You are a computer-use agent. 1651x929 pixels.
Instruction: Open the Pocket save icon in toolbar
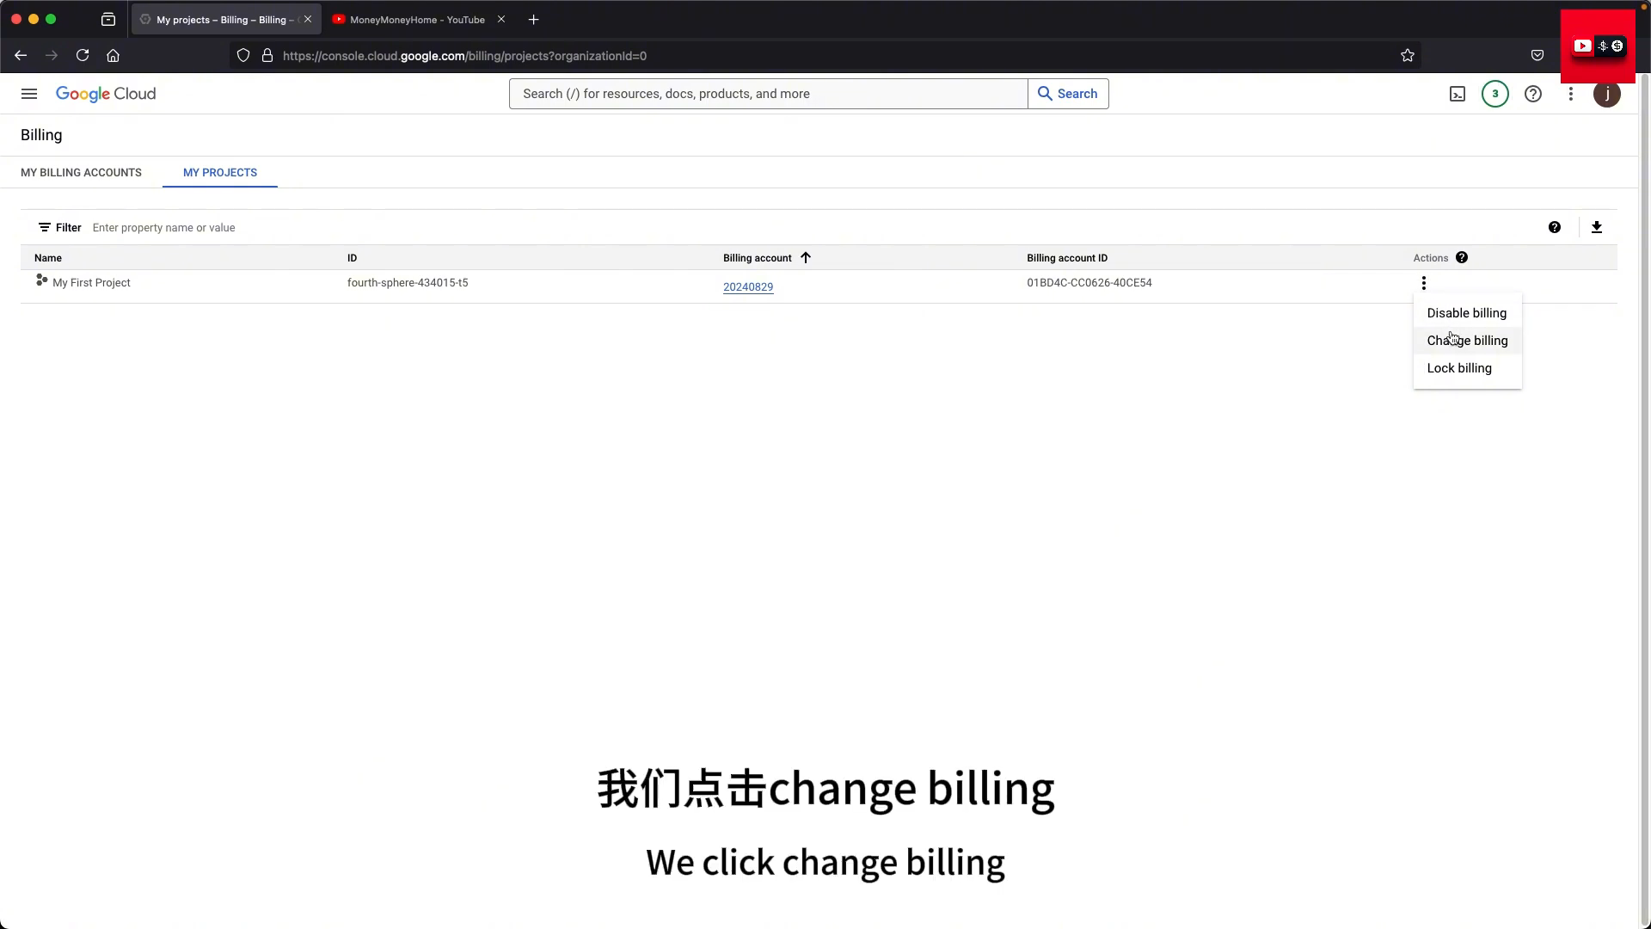click(x=1537, y=55)
